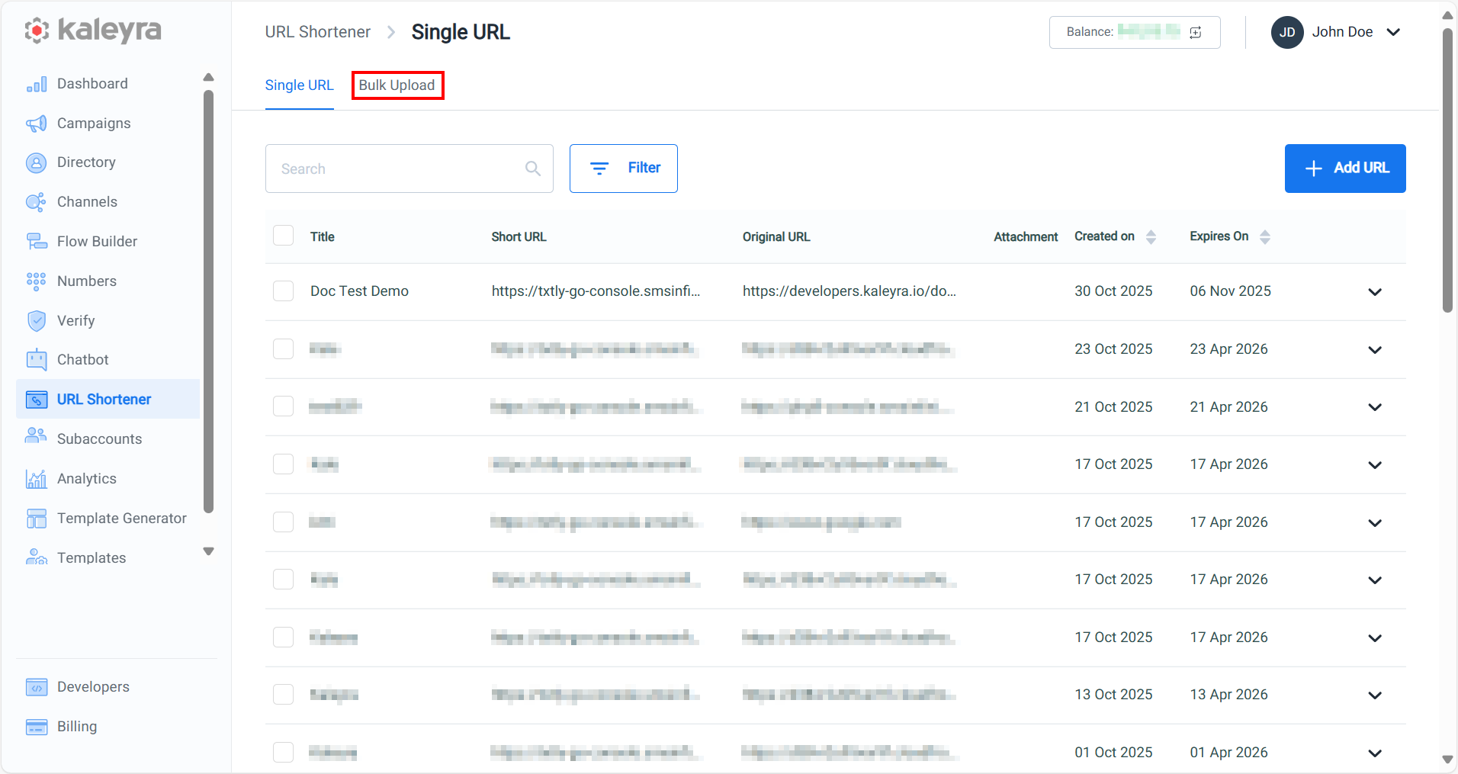Refresh the account balance
Viewport: 1458px width, 774px height.
pyautogui.click(x=1196, y=32)
